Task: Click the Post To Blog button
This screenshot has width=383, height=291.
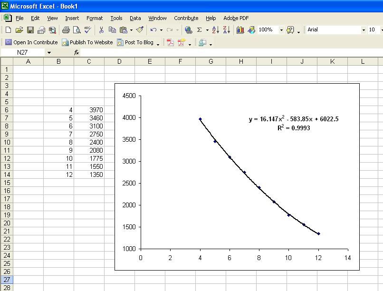Action: [138, 42]
